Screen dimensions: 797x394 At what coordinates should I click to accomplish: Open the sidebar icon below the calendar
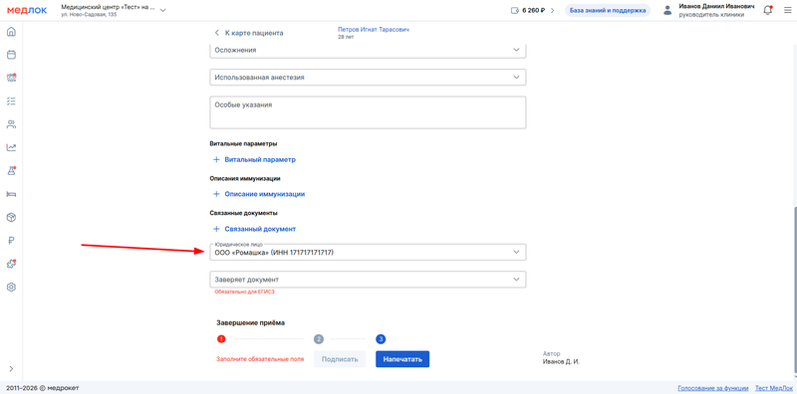pos(11,78)
